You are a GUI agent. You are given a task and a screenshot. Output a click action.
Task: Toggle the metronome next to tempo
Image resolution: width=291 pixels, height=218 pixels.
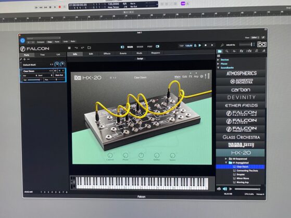point(195,45)
